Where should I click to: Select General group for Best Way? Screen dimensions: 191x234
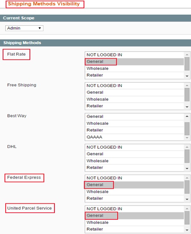134,117
